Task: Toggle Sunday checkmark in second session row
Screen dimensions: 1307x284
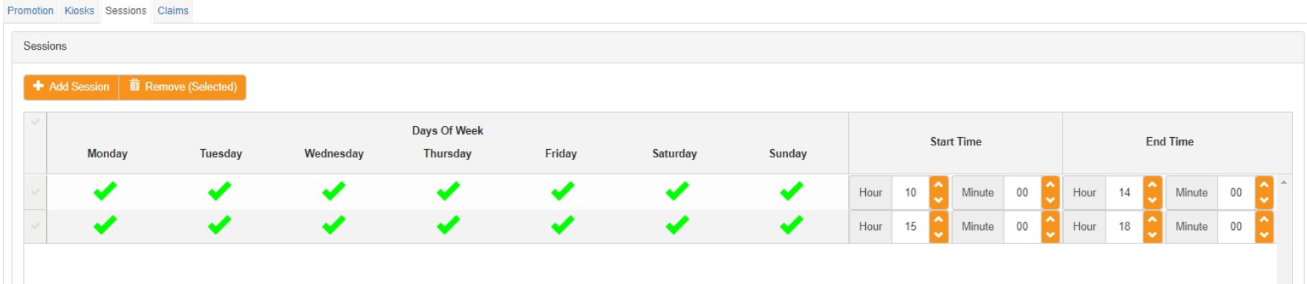Action: [x=792, y=225]
